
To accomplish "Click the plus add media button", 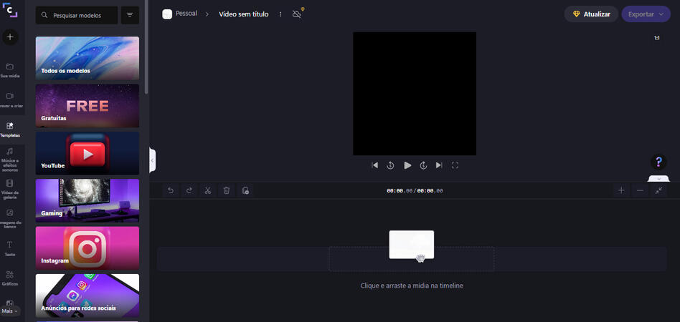I will point(10,37).
